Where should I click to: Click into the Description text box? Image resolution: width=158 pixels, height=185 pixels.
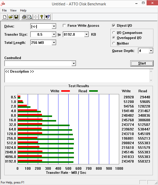(77, 76)
